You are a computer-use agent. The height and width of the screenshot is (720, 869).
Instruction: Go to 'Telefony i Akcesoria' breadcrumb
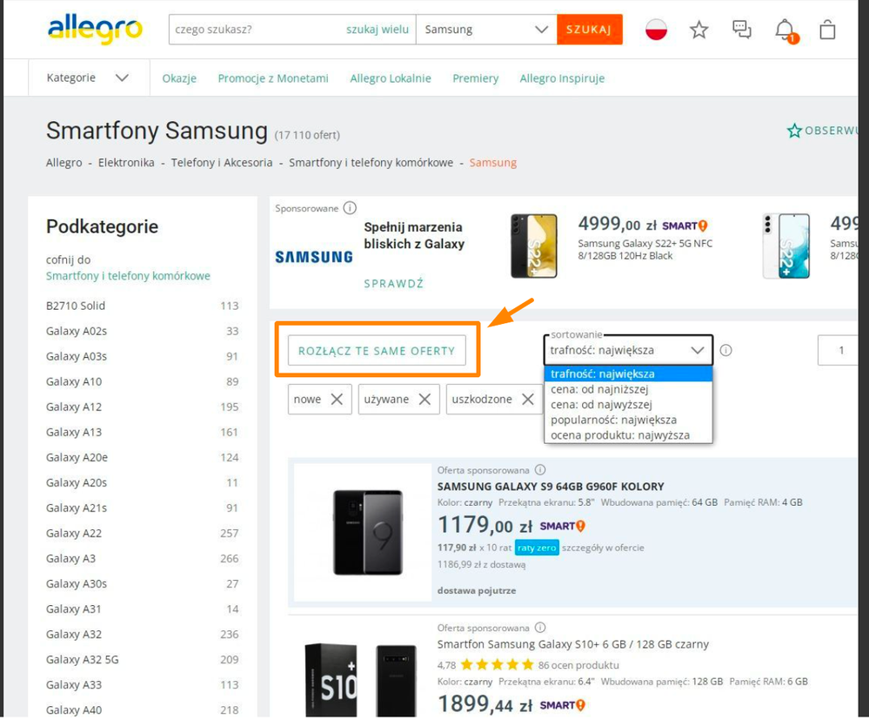click(x=222, y=163)
